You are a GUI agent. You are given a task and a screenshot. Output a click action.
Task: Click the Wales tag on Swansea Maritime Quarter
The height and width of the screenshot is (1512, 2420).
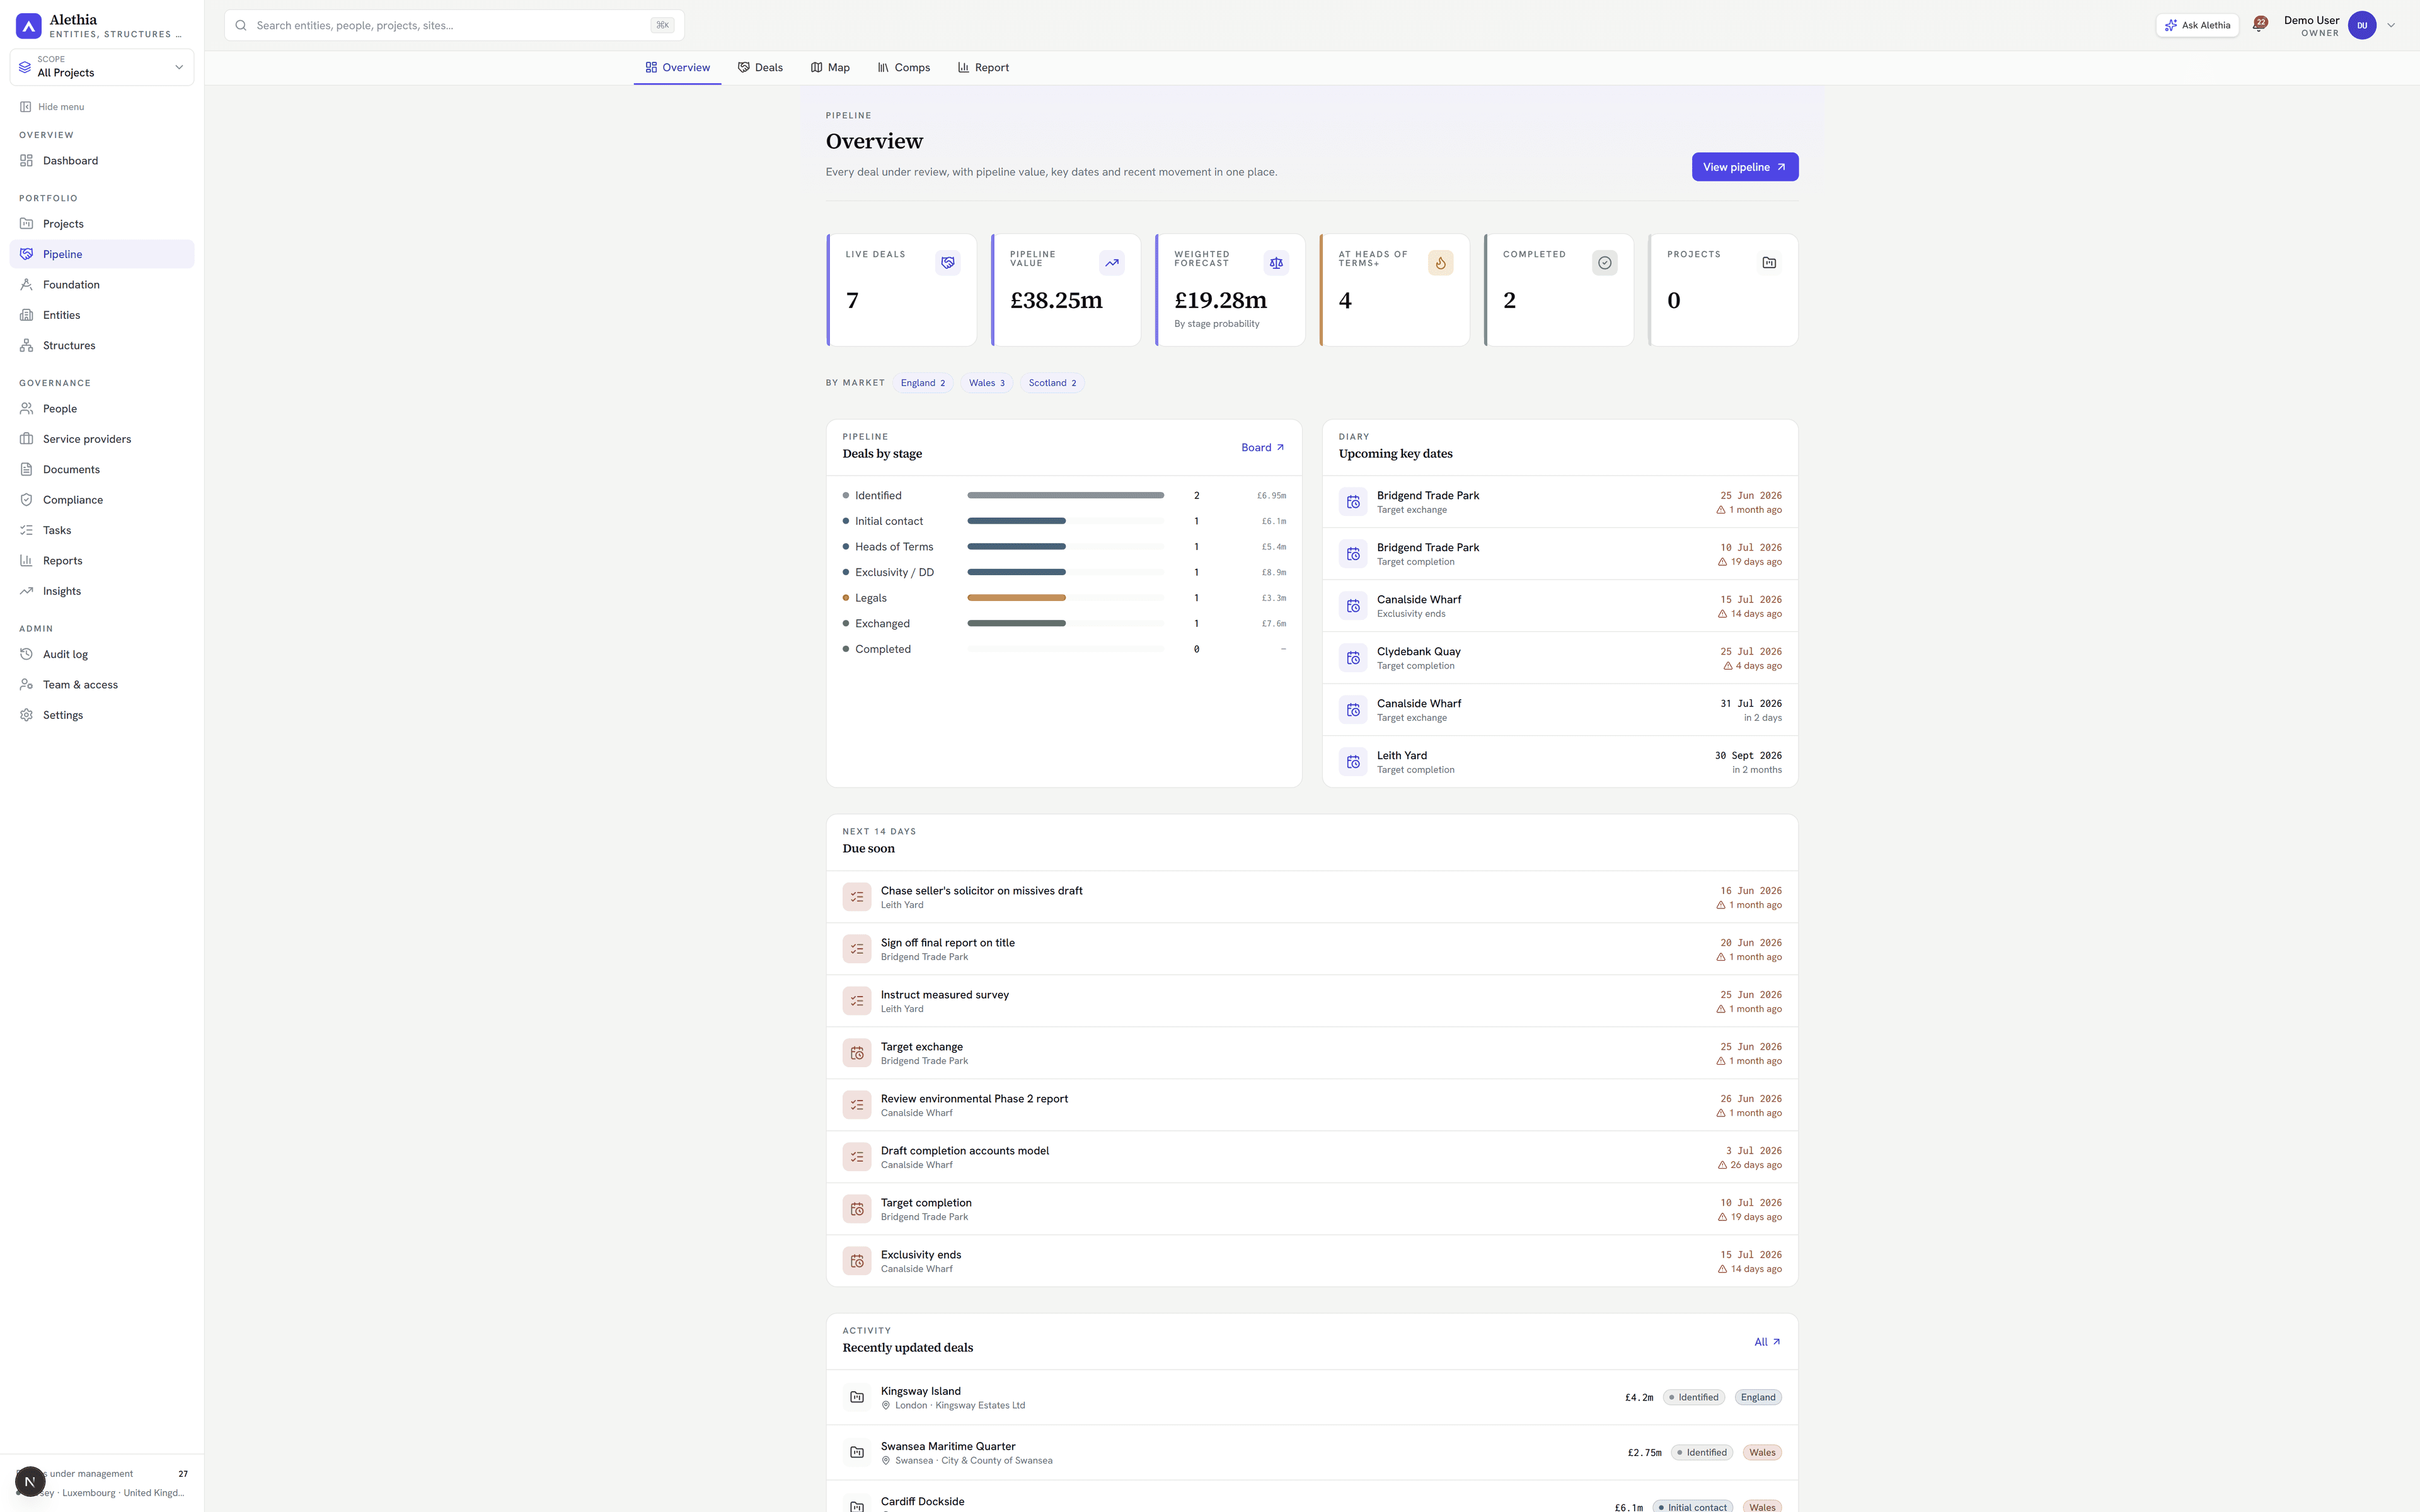coord(1762,1452)
